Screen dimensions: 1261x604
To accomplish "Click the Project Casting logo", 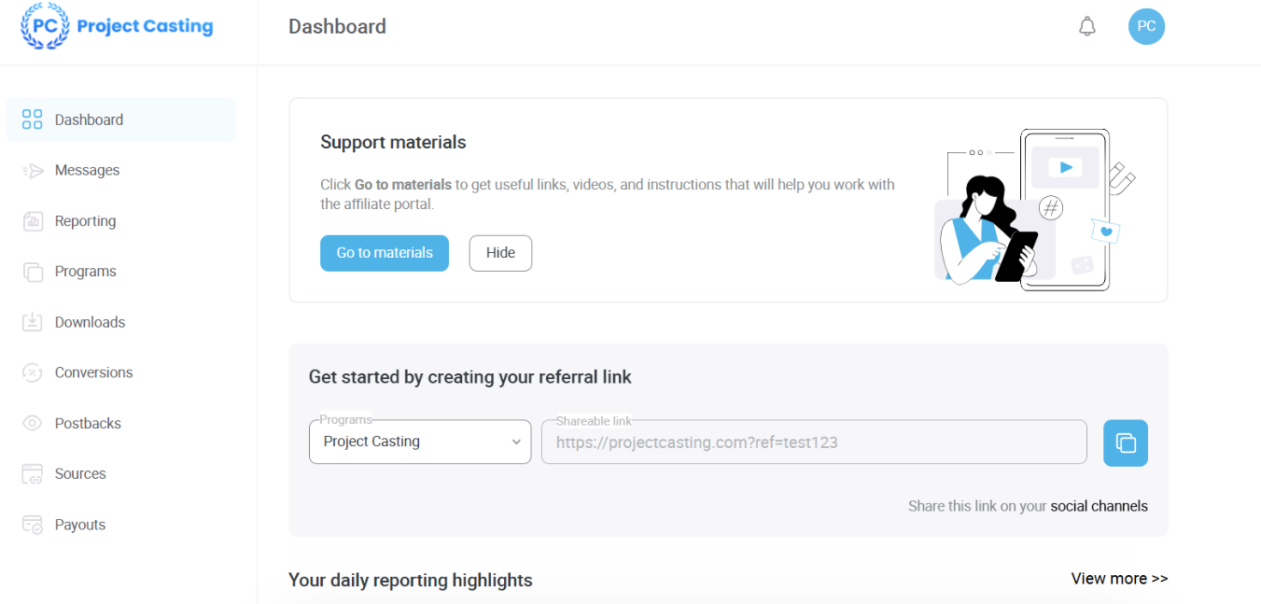I will 118,26.
